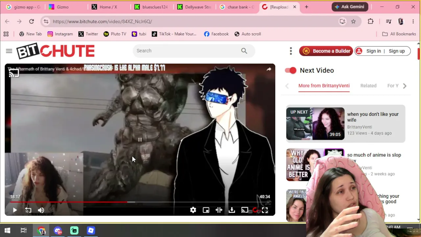Click the address bar URL
Image resolution: width=421 pixels, height=237 pixels.
102,21
